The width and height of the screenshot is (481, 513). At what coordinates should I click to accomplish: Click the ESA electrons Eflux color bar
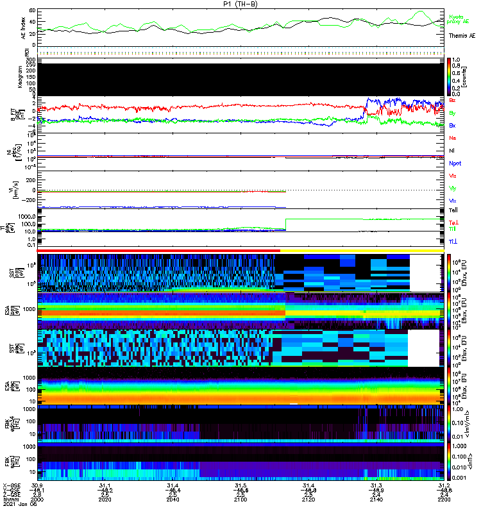tap(449, 386)
